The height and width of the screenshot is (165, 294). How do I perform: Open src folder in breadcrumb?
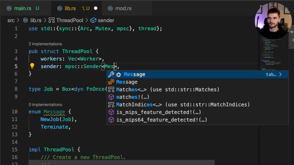11,20
